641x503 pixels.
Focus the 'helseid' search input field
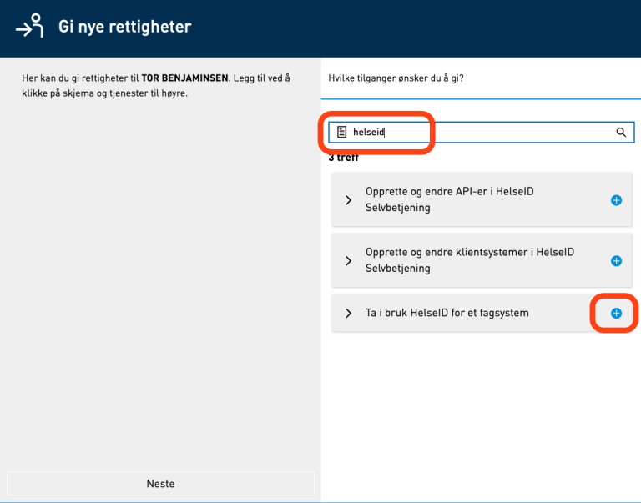(x=482, y=132)
